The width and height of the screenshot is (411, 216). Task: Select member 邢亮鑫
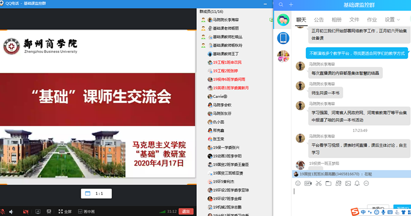(x=218, y=130)
